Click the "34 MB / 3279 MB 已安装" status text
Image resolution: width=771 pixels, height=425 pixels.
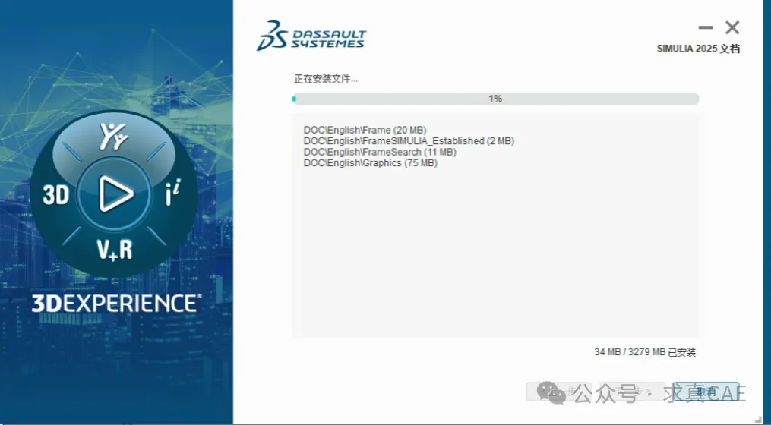tap(645, 352)
